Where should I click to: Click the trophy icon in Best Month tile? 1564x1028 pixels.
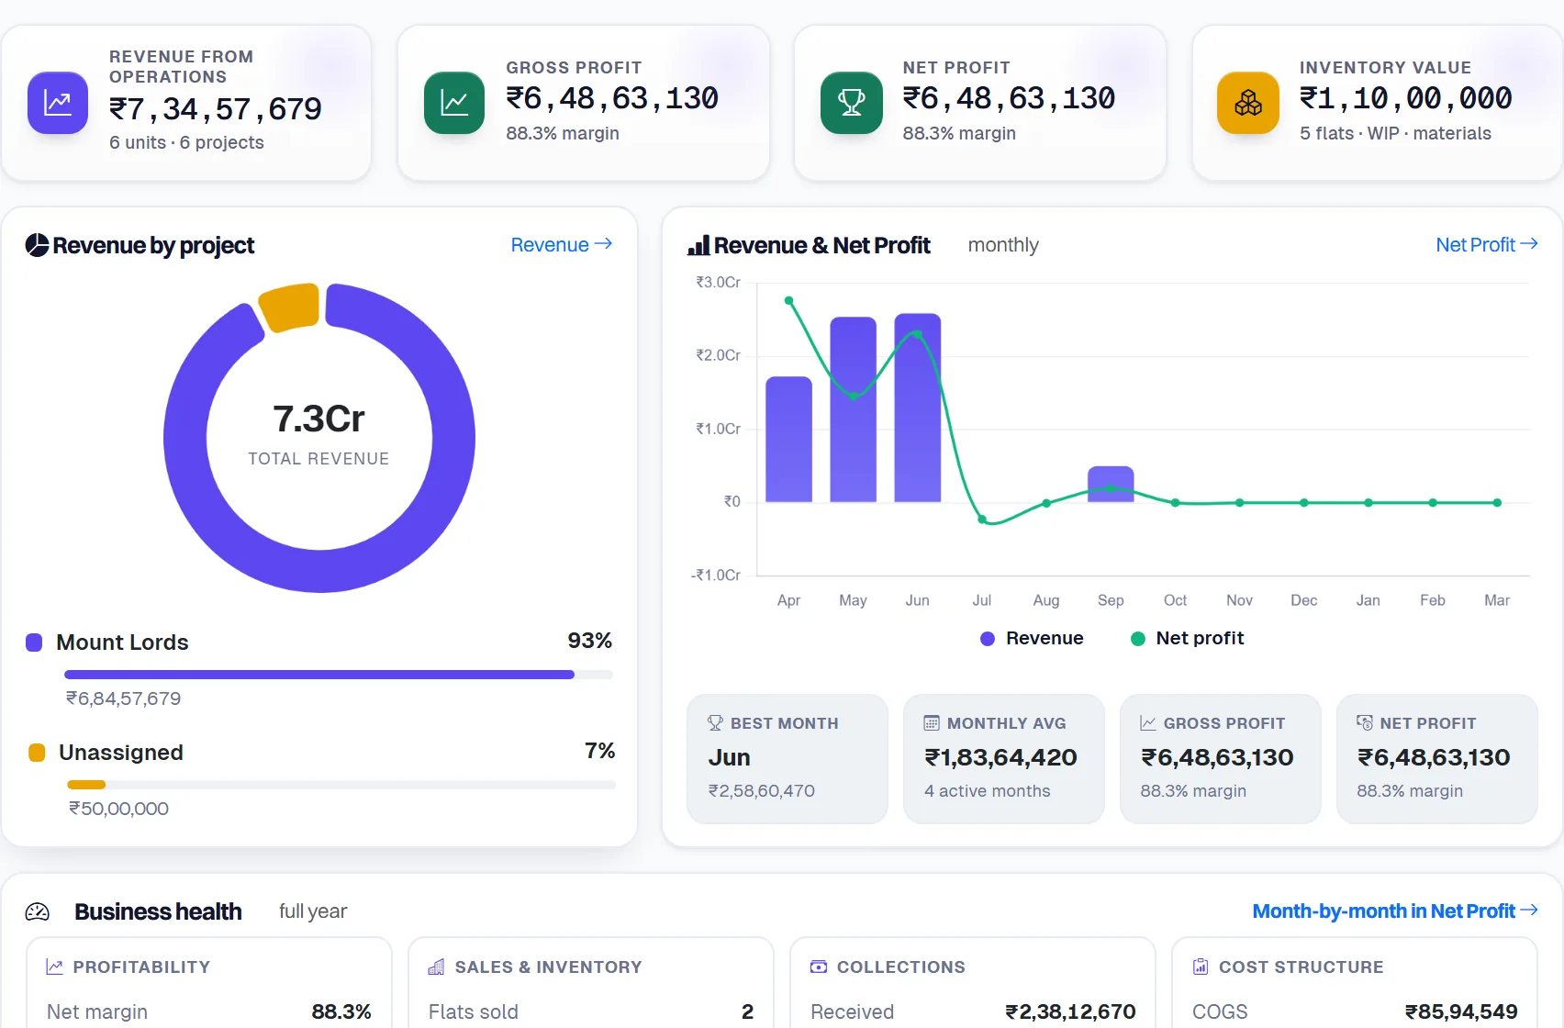point(715,723)
